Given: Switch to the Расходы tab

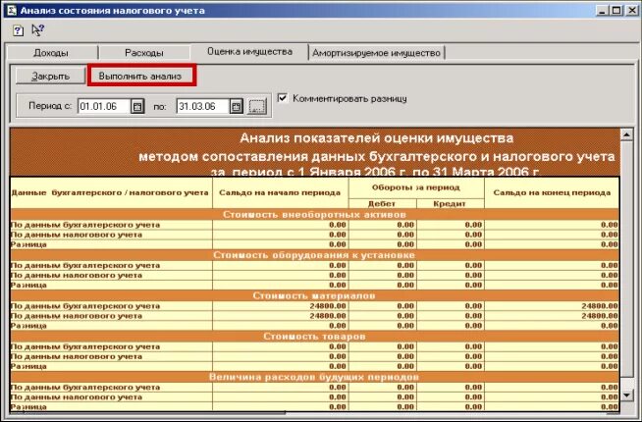Looking at the screenshot, I should click(144, 53).
